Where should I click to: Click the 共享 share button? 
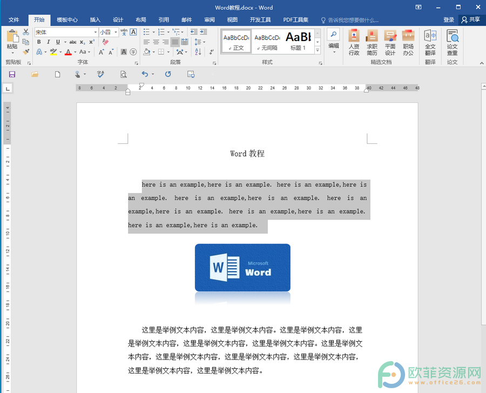(x=471, y=20)
